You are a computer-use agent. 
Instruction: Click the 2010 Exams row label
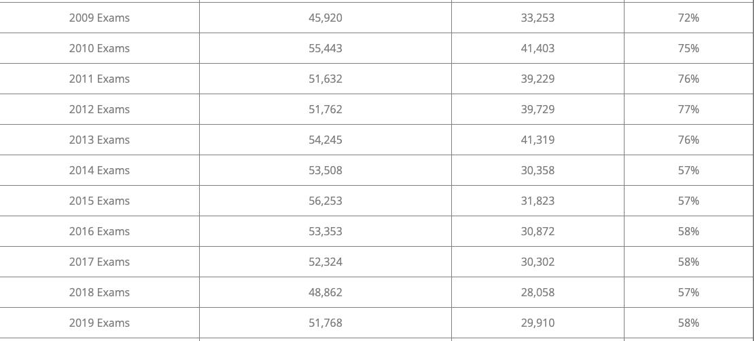point(99,48)
